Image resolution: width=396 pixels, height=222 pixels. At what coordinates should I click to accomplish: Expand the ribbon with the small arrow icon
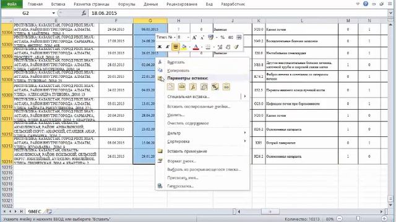pos(358,4)
